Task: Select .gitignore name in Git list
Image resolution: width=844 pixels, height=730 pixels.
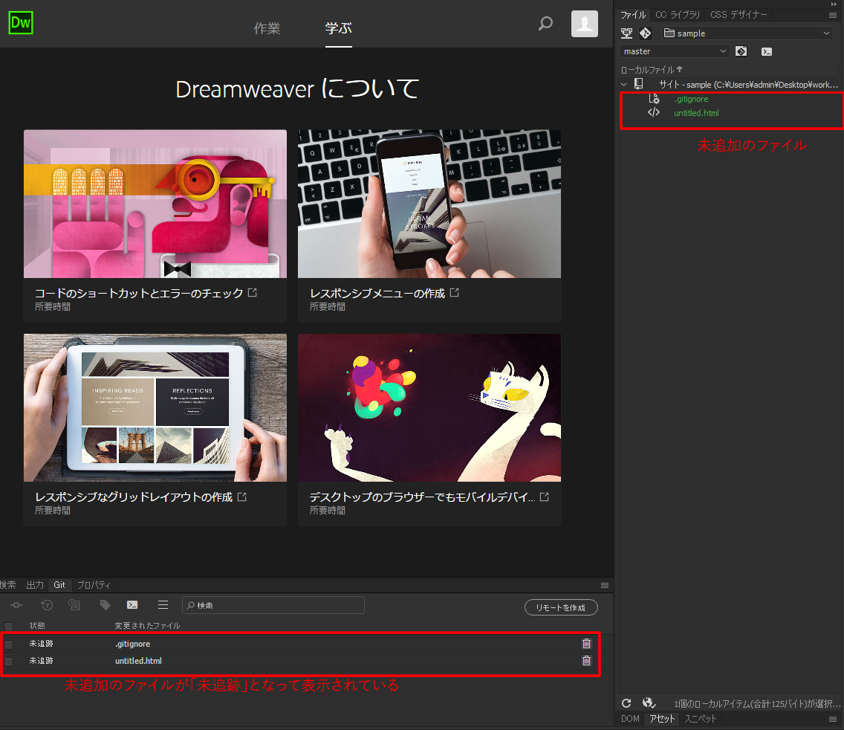Action: point(132,644)
